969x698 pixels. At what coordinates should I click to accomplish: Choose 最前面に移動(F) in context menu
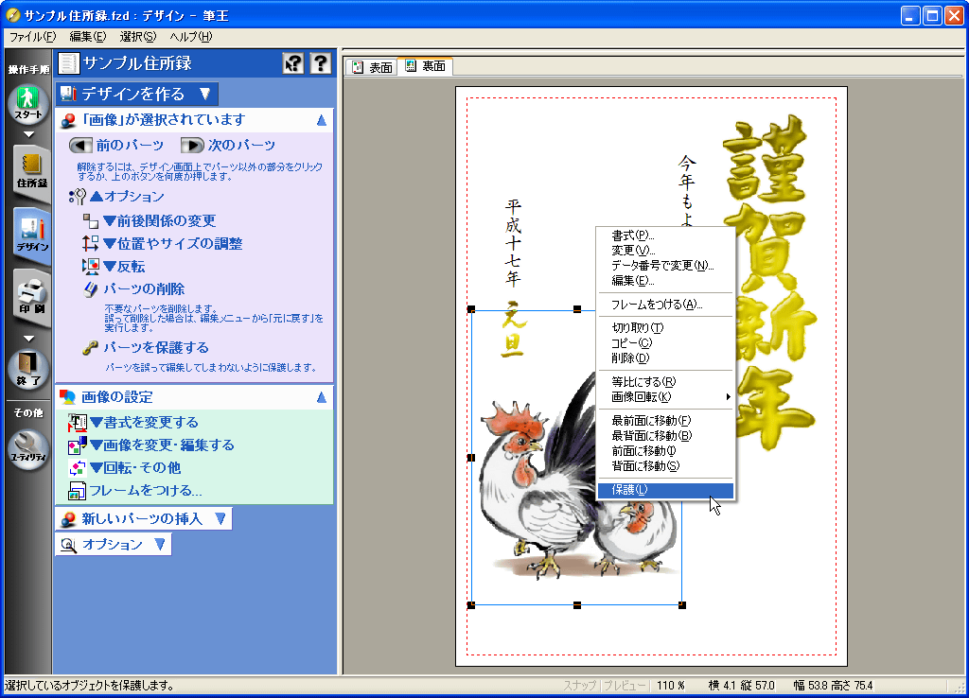click(665, 421)
